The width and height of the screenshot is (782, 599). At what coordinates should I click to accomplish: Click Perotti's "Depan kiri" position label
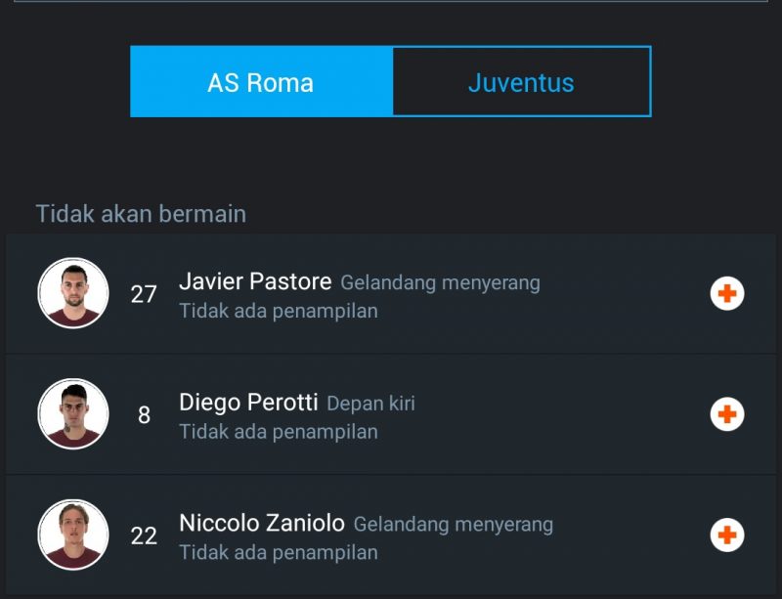point(370,405)
